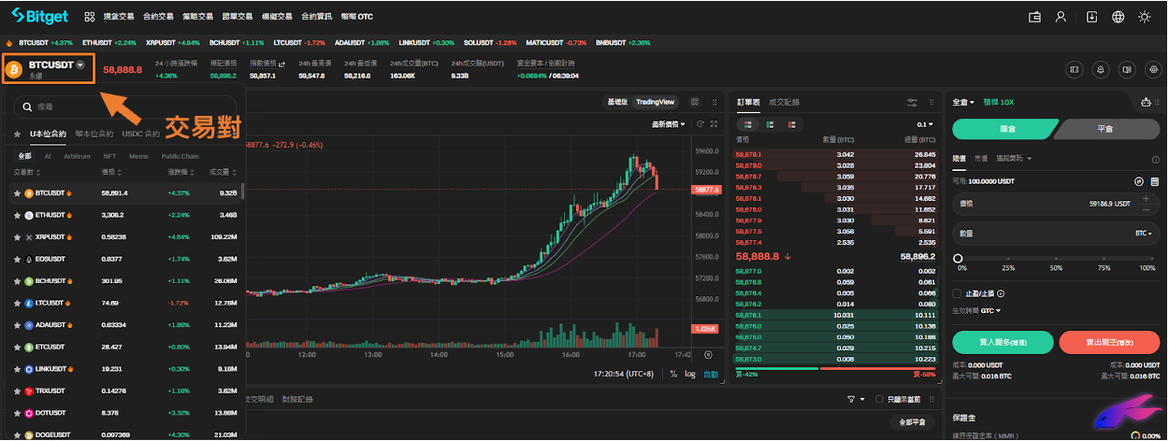Switch to the 成交記錄 trades tab
Screen dimensions: 1169x441
coord(784,102)
